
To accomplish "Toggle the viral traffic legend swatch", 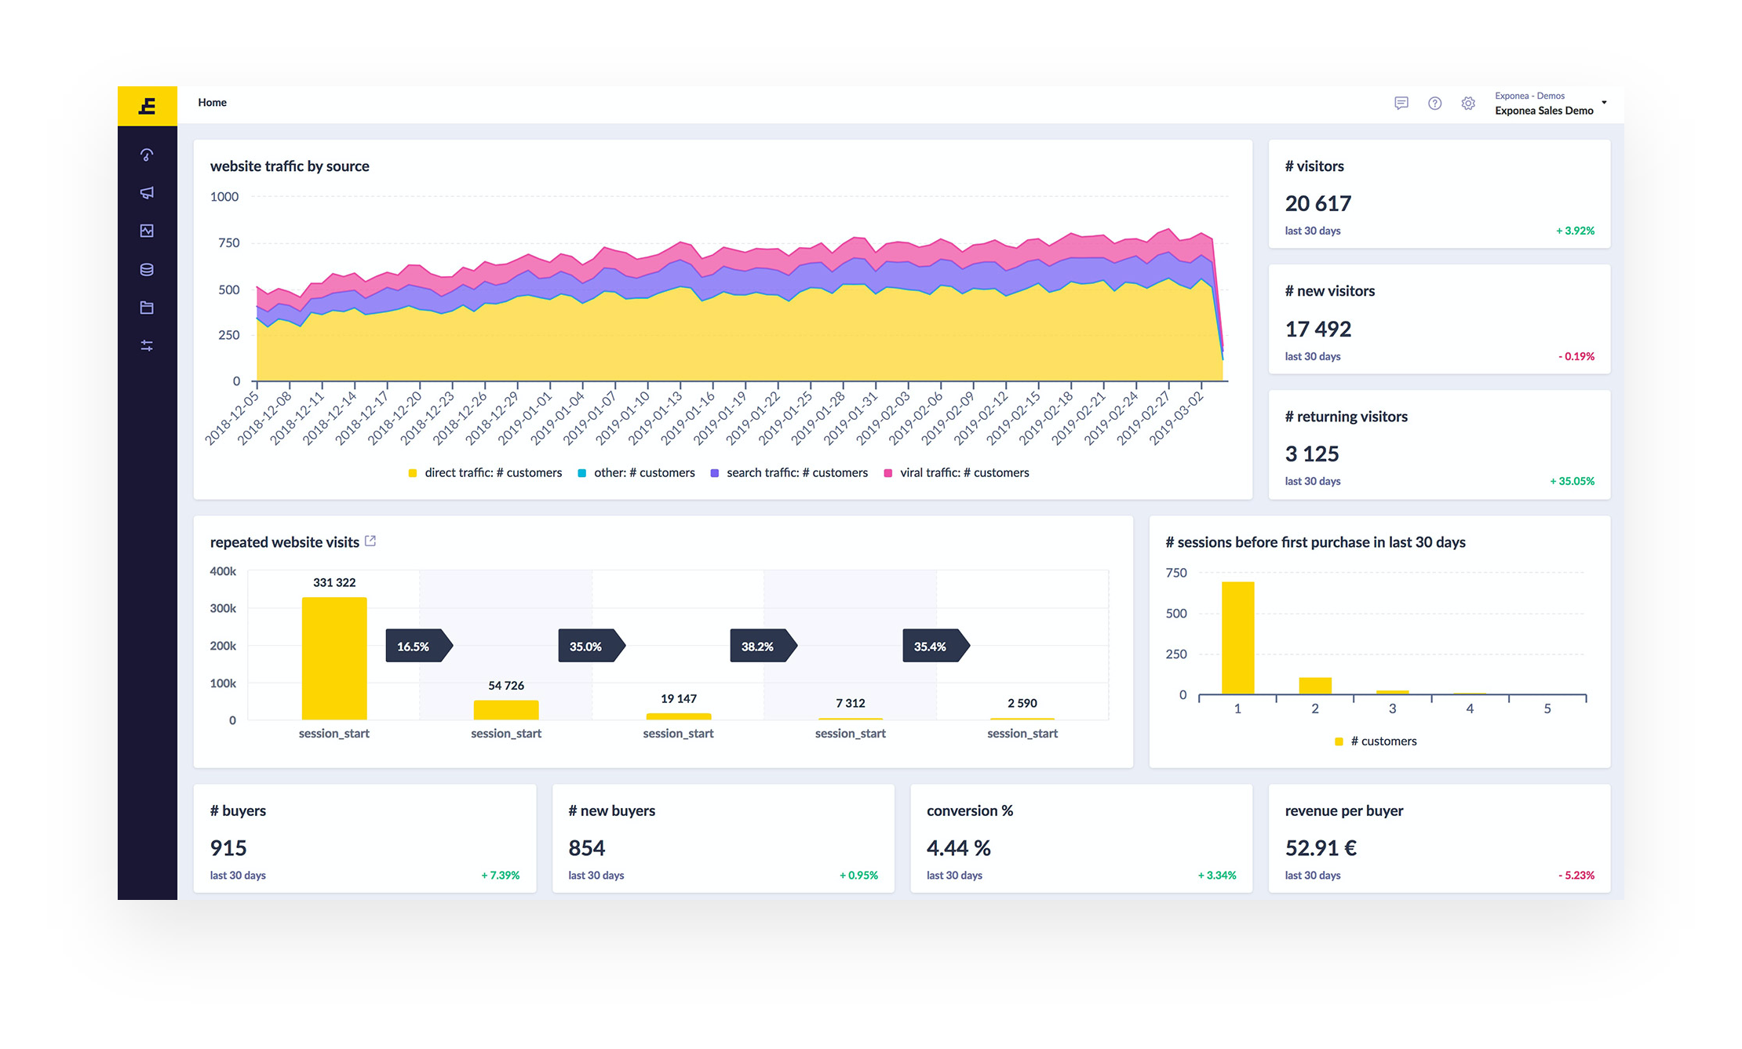I will (x=888, y=473).
